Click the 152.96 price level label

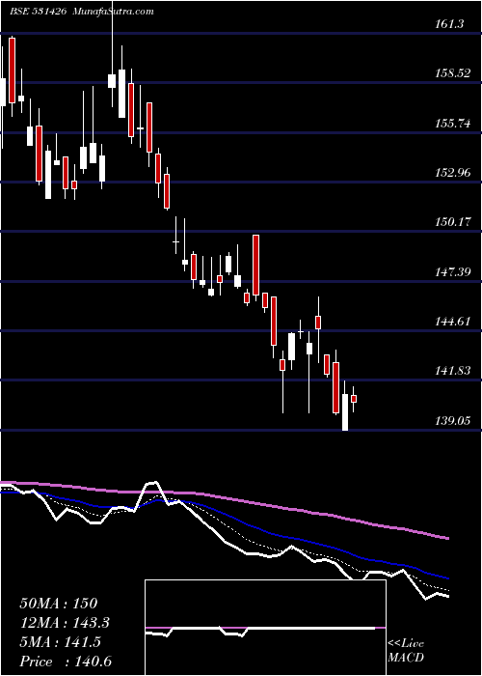click(454, 173)
